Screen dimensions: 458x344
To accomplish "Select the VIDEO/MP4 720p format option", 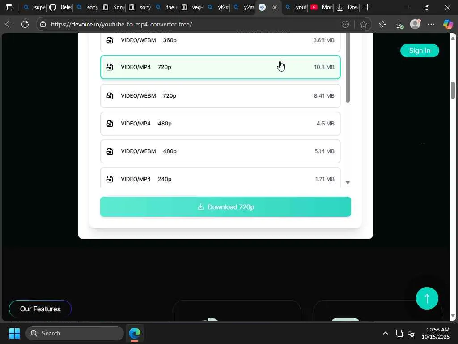I will click(220, 67).
